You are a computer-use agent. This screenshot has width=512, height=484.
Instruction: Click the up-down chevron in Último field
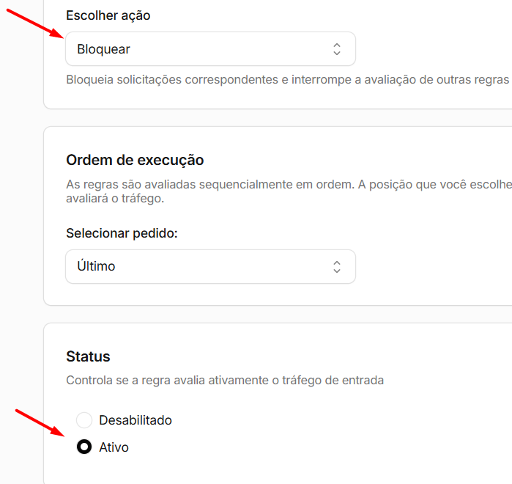(337, 267)
